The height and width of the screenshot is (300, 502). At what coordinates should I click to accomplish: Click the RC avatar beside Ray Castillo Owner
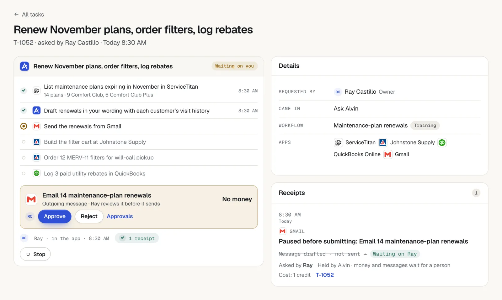click(338, 92)
